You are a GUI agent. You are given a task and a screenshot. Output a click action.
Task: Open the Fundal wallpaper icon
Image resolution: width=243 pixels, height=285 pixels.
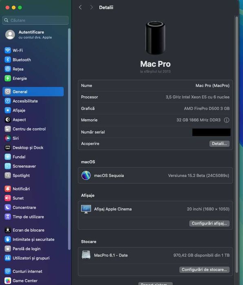(8, 157)
